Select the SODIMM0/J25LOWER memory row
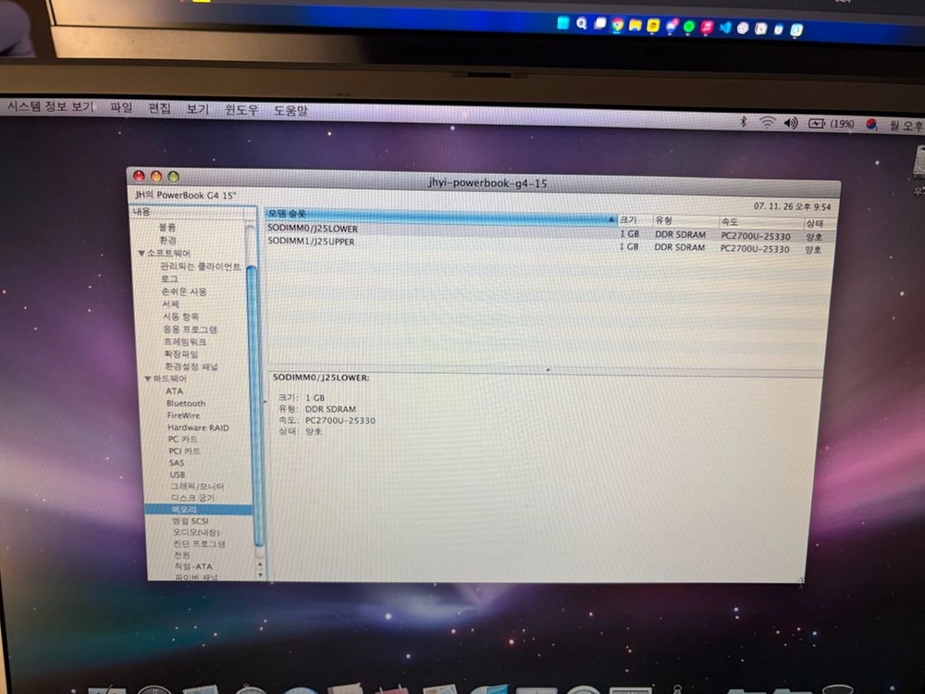The width and height of the screenshot is (925, 694). click(549, 232)
